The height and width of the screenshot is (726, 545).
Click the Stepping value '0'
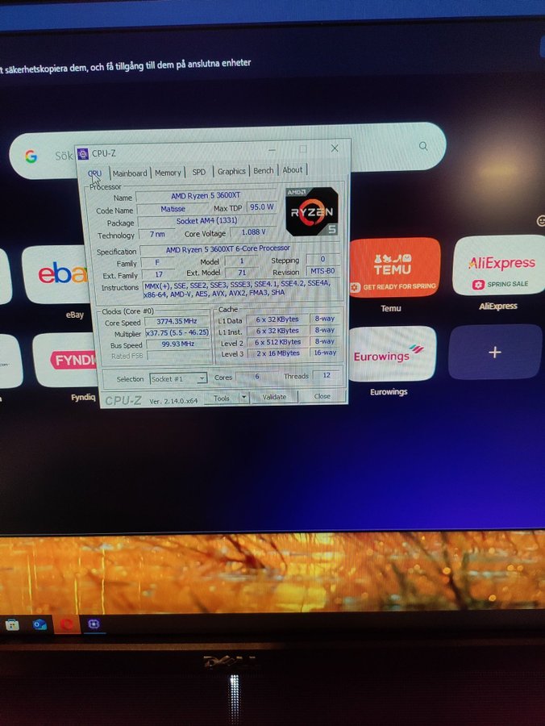tap(322, 259)
